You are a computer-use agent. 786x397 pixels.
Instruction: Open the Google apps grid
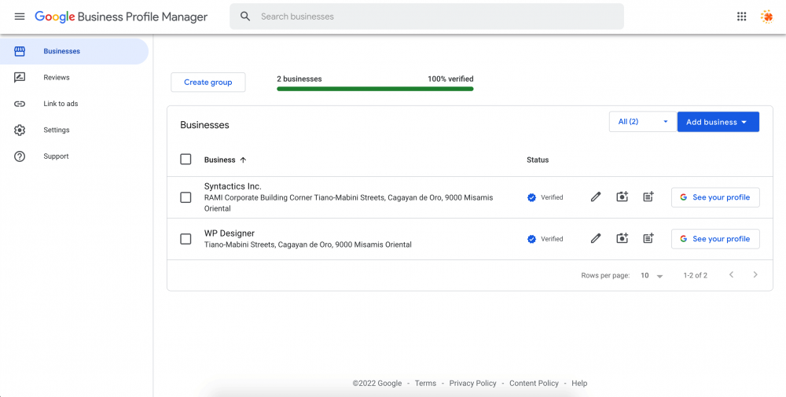coord(741,17)
